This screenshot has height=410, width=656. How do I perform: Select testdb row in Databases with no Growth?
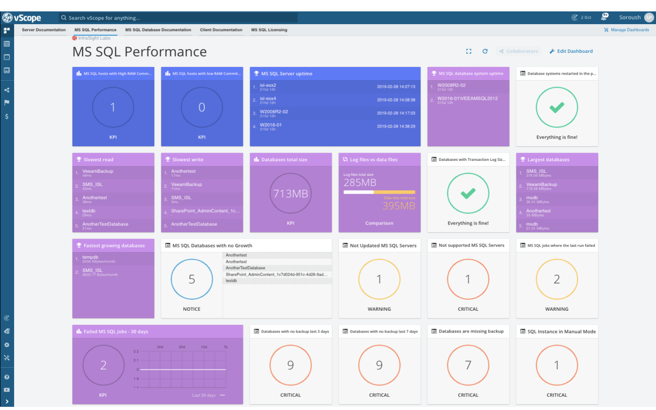[x=277, y=281]
